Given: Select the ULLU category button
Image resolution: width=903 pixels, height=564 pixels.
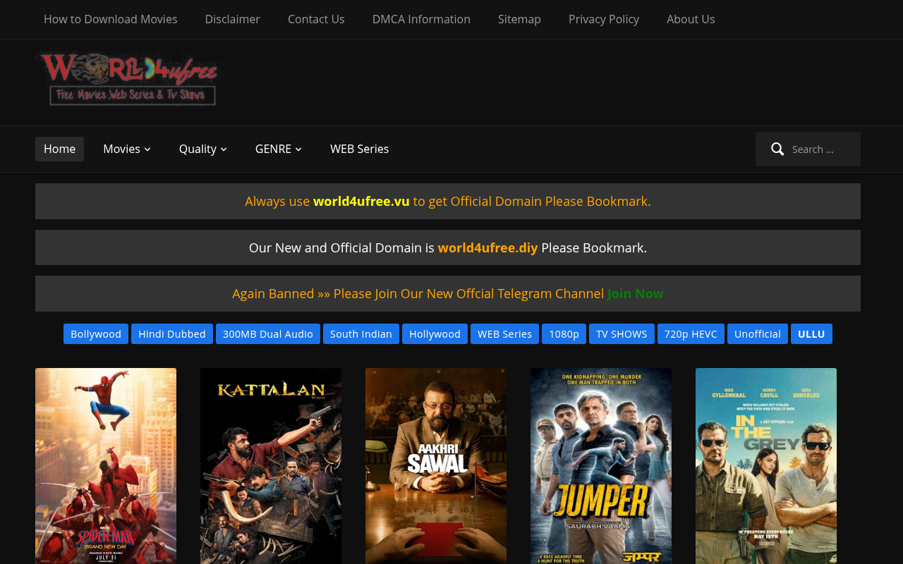Looking at the screenshot, I should pos(811,333).
